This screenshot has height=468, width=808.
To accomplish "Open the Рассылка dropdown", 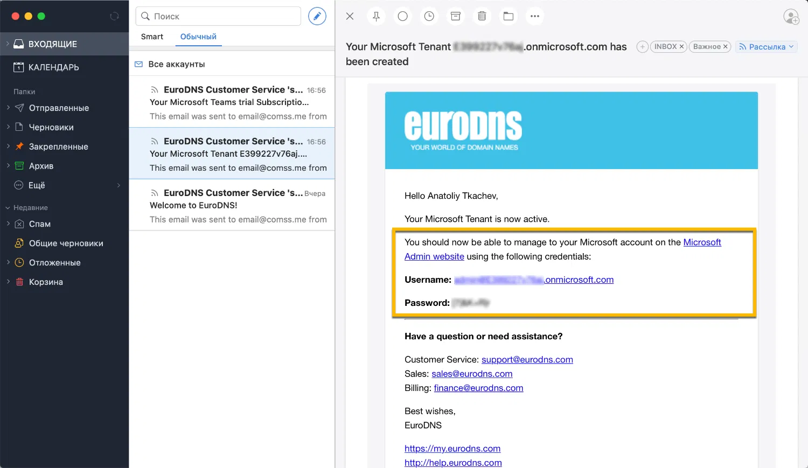I will point(766,47).
